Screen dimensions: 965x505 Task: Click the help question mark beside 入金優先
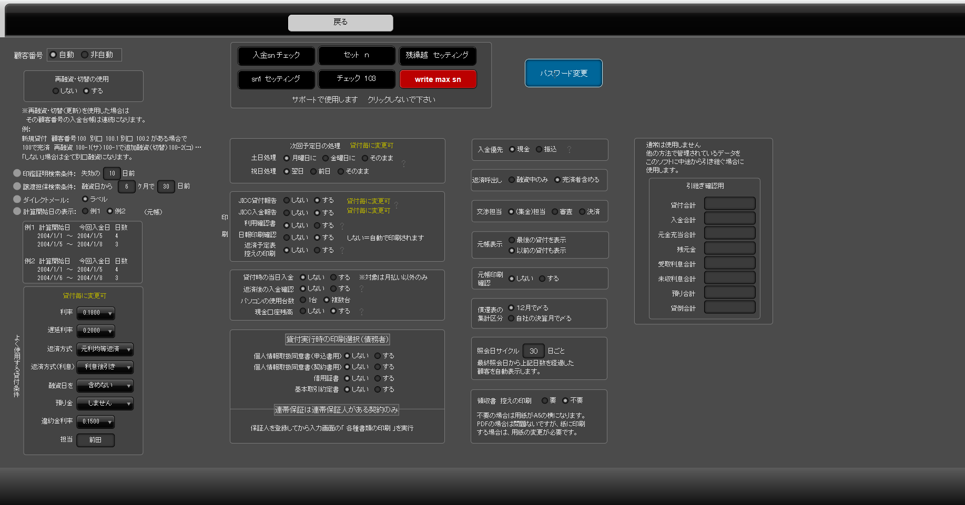coord(569,150)
